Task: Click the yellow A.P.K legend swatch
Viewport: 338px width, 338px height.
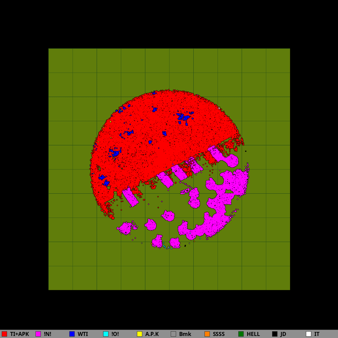Action: 140,334
